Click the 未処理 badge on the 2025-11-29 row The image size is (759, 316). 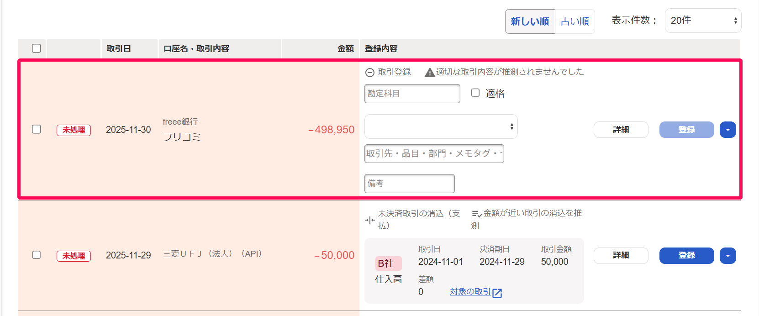click(74, 256)
